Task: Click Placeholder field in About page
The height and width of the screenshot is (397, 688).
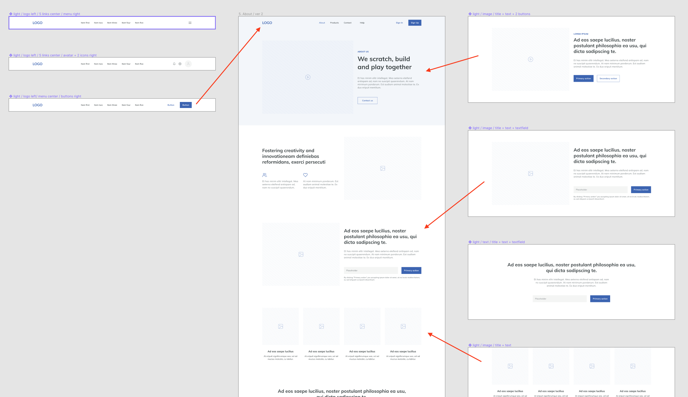Action: [371, 270]
